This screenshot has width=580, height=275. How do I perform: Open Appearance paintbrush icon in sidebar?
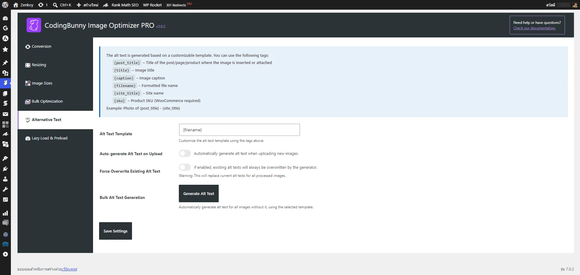tap(5, 158)
